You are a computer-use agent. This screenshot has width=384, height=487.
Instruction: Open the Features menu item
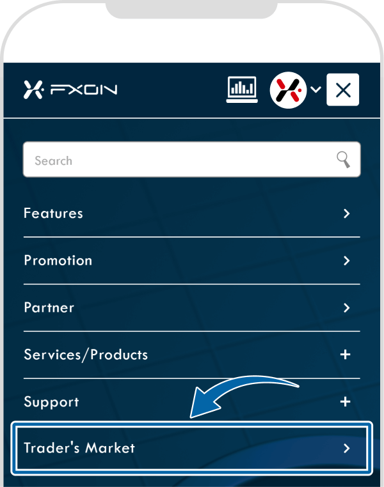(x=192, y=213)
